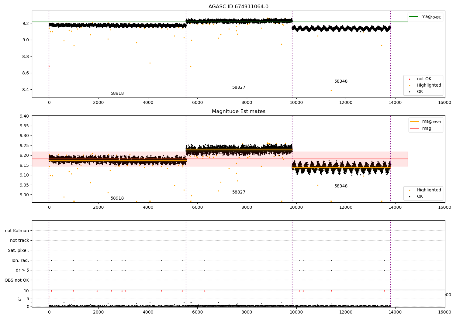Click the red 'mag' legend entry in middle plot

(421, 129)
